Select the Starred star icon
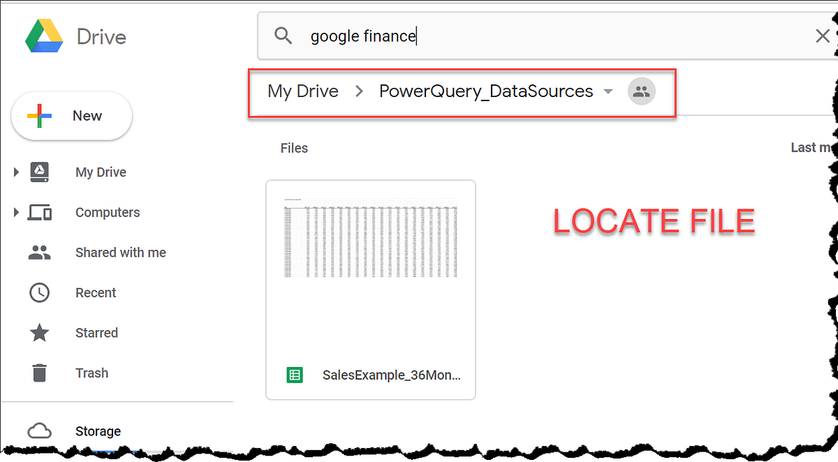The width and height of the screenshot is (838, 462). point(39,333)
